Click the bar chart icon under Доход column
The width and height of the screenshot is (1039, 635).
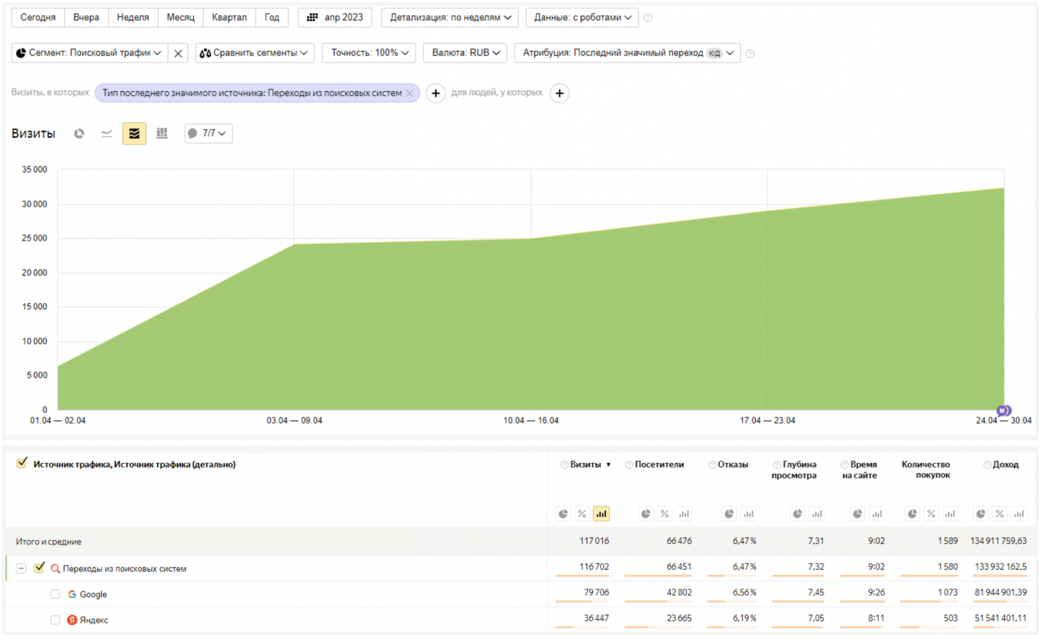[x=1019, y=514]
